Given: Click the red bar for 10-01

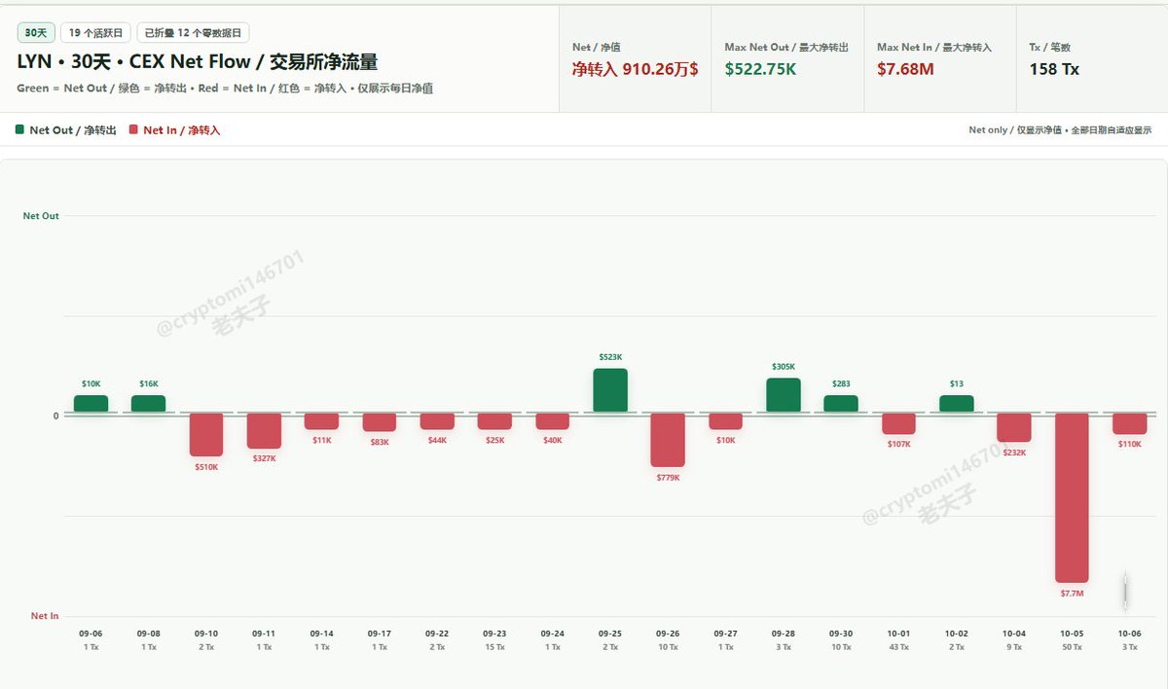Looking at the screenshot, I should (898, 424).
